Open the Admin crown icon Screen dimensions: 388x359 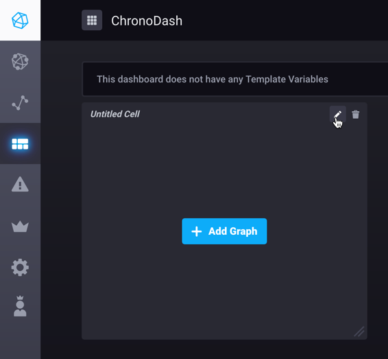(20, 227)
